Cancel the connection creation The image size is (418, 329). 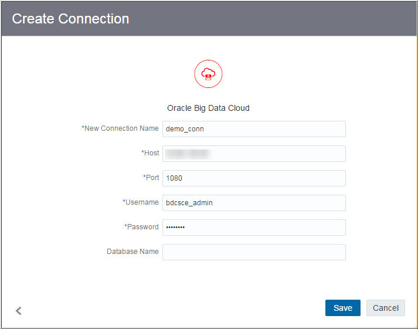tap(386, 308)
